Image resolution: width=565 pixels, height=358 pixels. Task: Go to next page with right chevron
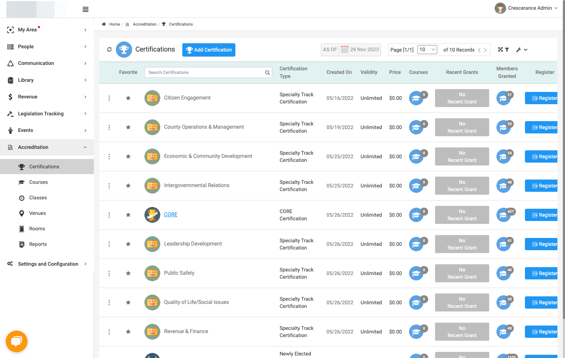coord(485,50)
